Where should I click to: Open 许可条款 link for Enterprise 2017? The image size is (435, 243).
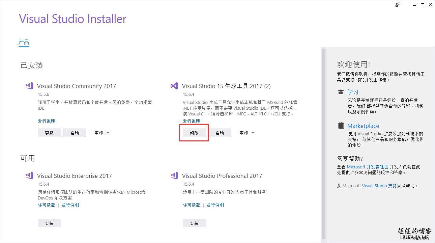[x=47, y=205]
